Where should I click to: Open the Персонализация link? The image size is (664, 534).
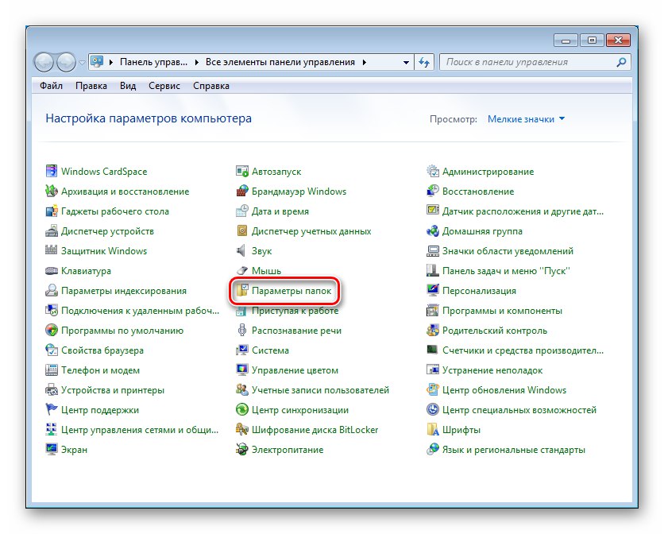pyautogui.click(x=479, y=291)
